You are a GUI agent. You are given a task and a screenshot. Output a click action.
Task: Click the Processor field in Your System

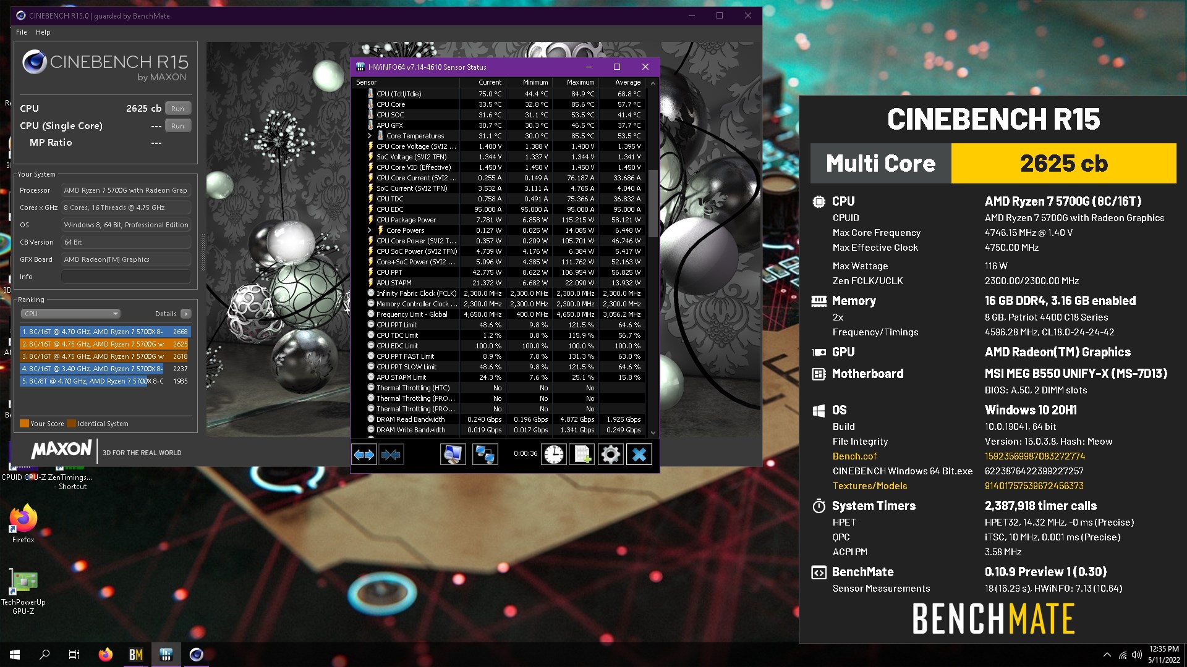pos(126,190)
